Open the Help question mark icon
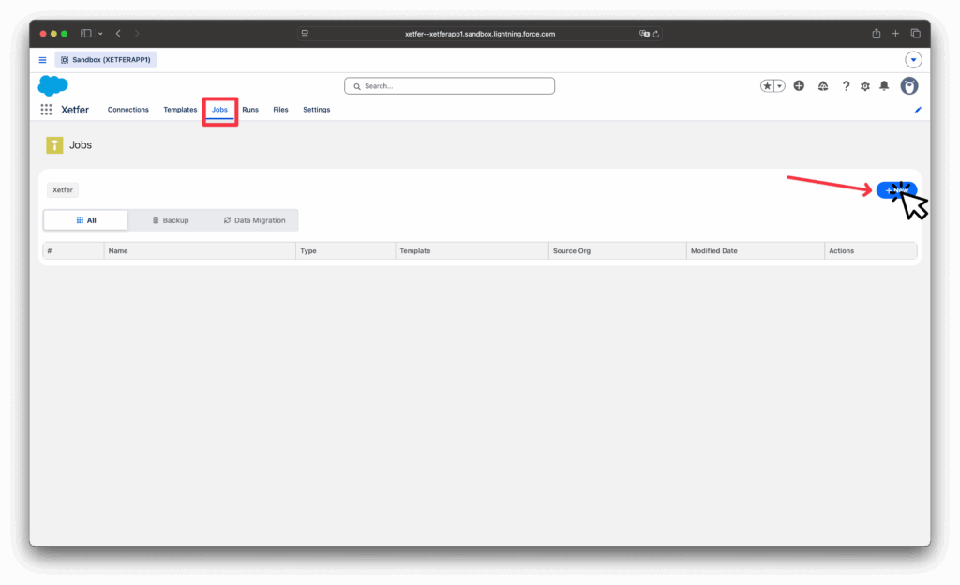 846,86
